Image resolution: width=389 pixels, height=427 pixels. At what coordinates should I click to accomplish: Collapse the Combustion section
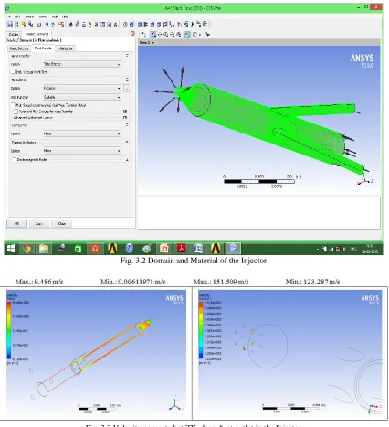[127, 125]
